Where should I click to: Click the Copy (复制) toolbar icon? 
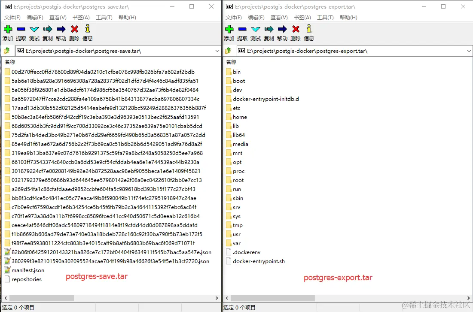[x=47, y=29]
